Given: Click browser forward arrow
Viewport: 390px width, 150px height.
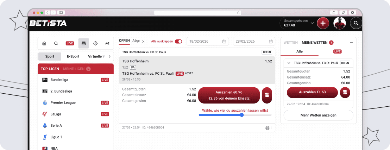Looking at the screenshot, I should 53,12.
